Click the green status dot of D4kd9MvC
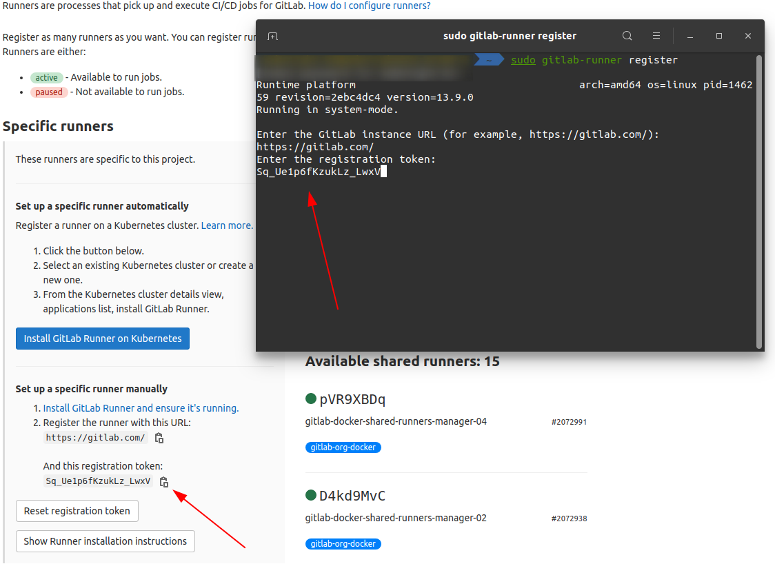The height and width of the screenshot is (564, 775). pyautogui.click(x=311, y=495)
